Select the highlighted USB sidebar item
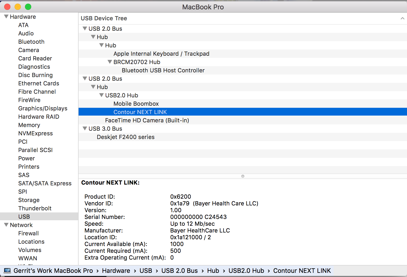 (39, 216)
